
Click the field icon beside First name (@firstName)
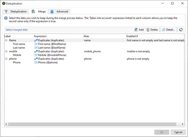pyautogui.click(x=36, y=44)
